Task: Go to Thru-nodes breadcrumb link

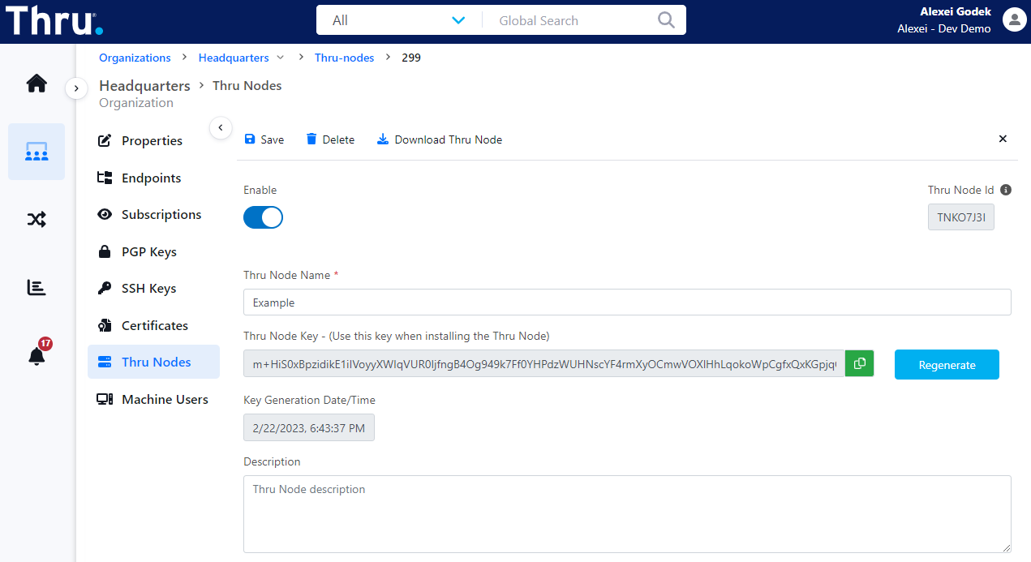Action: click(345, 58)
